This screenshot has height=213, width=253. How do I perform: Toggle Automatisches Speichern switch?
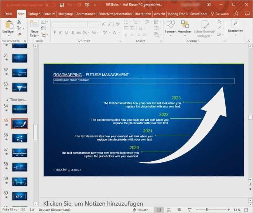point(50,5)
